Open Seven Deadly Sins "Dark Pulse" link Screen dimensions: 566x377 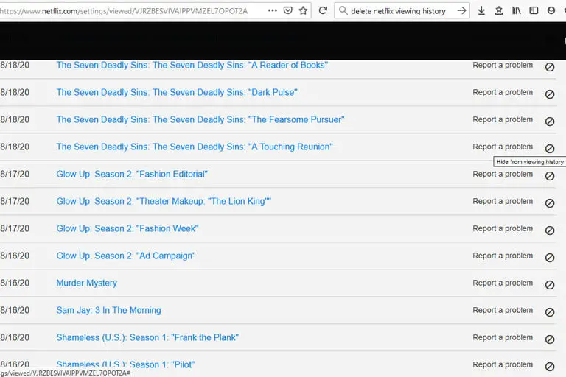pos(177,92)
